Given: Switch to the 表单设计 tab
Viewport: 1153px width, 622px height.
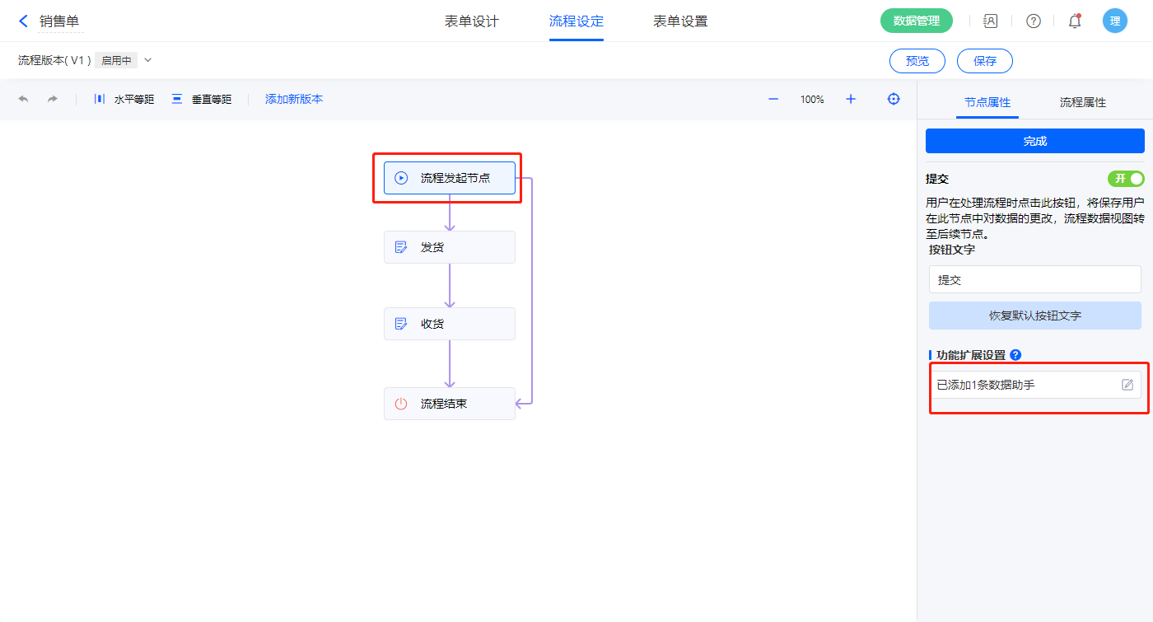Looking at the screenshot, I should pyautogui.click(x=472, y=21).
